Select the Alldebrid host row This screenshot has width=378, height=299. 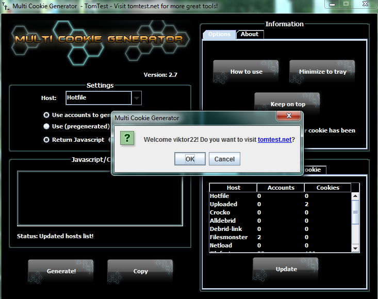coord(281,221)
